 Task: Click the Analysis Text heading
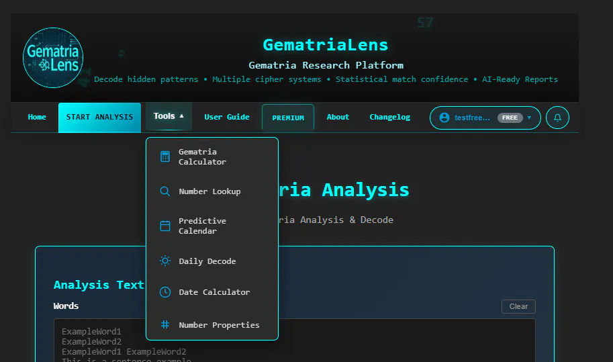tap(99, 285)
